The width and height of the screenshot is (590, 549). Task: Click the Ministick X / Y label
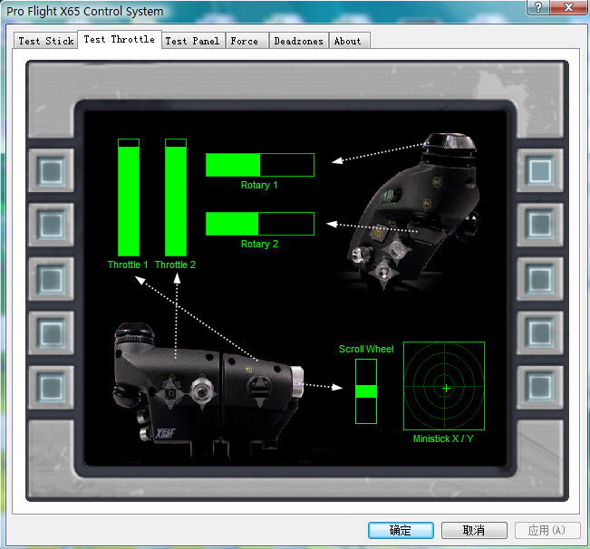pyautogui.click(x=443, y=438)
